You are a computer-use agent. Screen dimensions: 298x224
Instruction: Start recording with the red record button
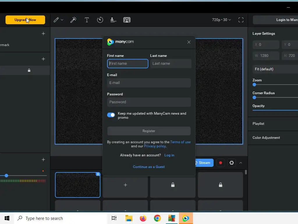(x=221, y=163)
